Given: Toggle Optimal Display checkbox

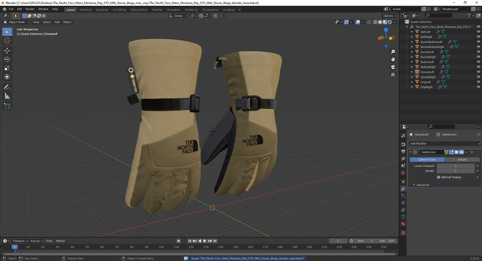Looking at the screenshot, I should [438, 177].
